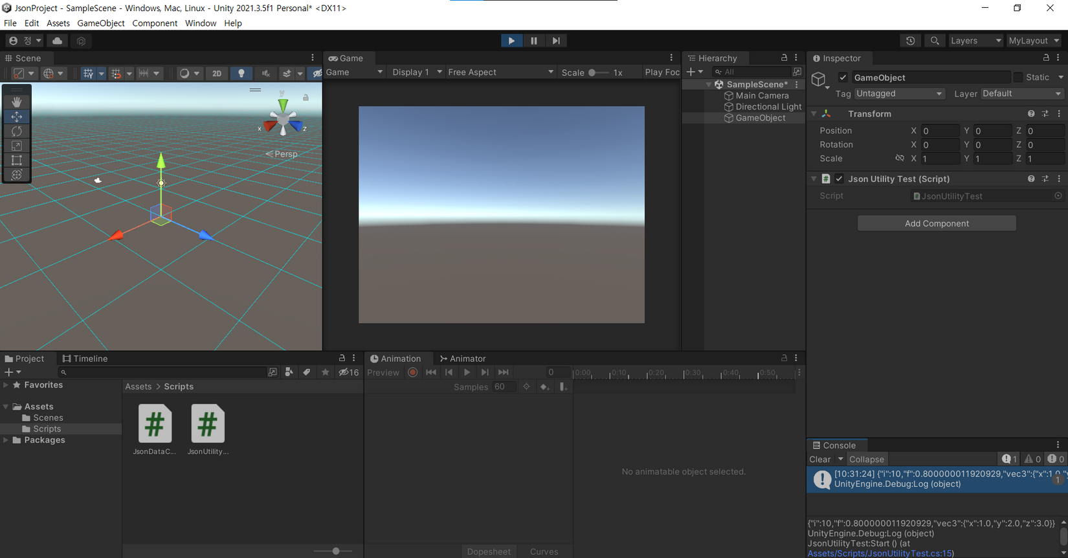Click the Add Component button
This screenshot has width=1068, height=558.
point(937,223)
